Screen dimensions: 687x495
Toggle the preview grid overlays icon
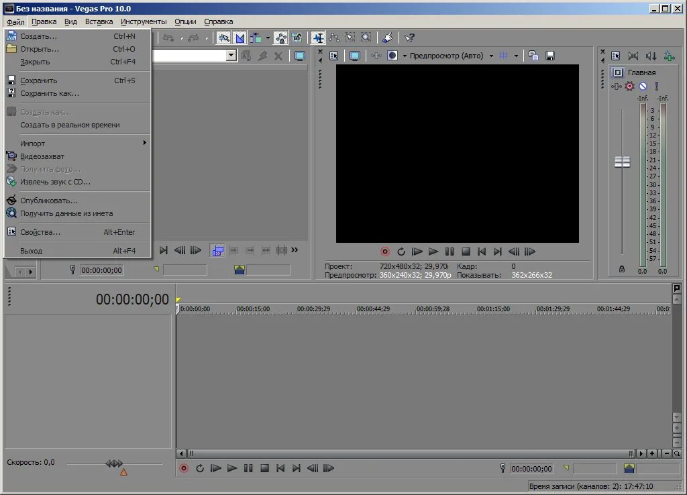pyautogui.click(x=504, y=56)
